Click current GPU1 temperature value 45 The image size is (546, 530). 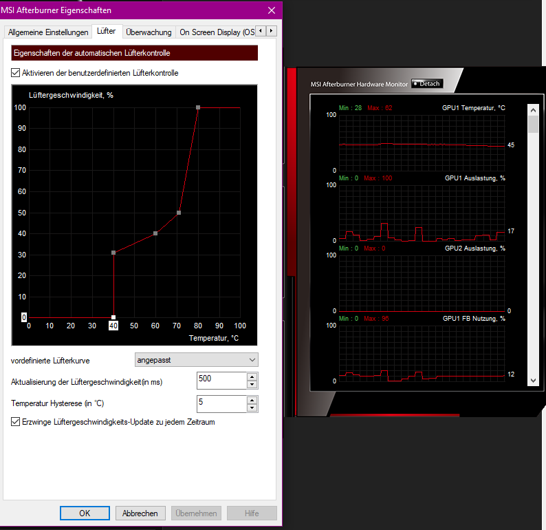(511, 145)
